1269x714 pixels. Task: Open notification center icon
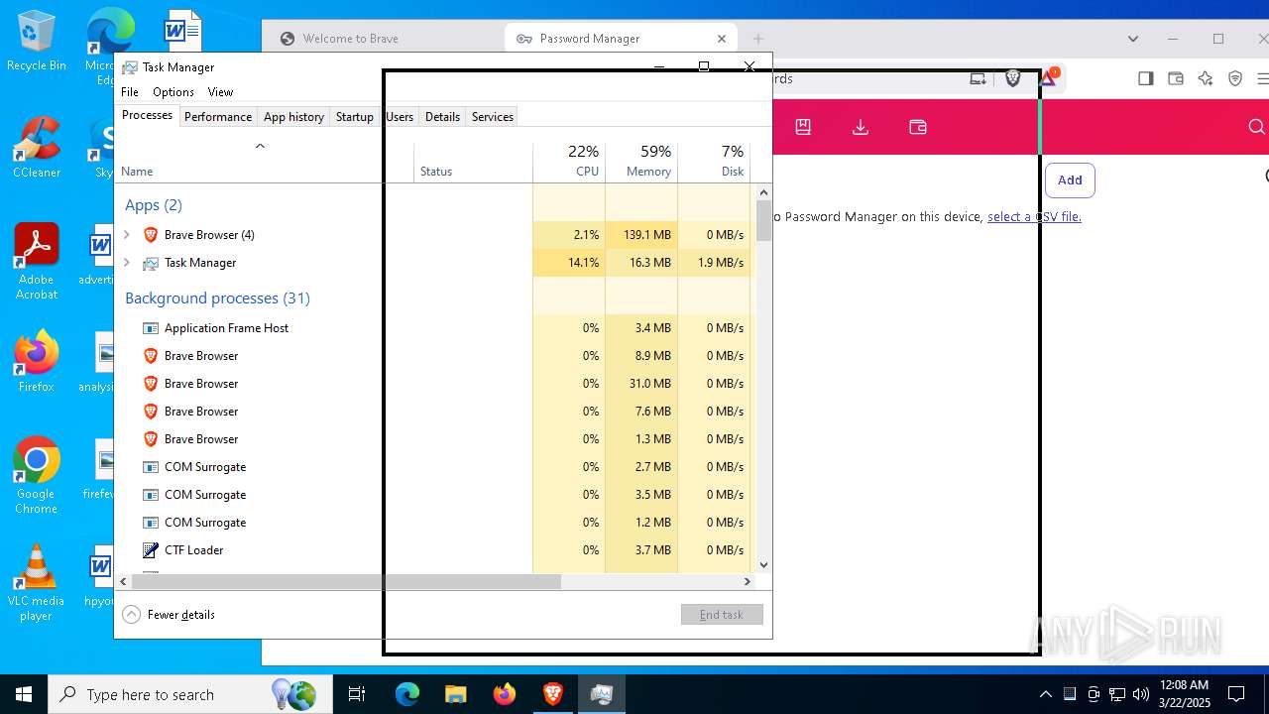(1236, 694)
